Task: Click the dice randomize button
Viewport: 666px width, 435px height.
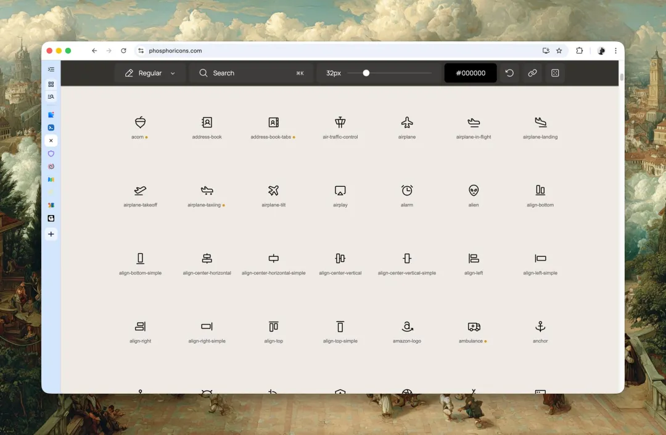Action: pos(555,73)
